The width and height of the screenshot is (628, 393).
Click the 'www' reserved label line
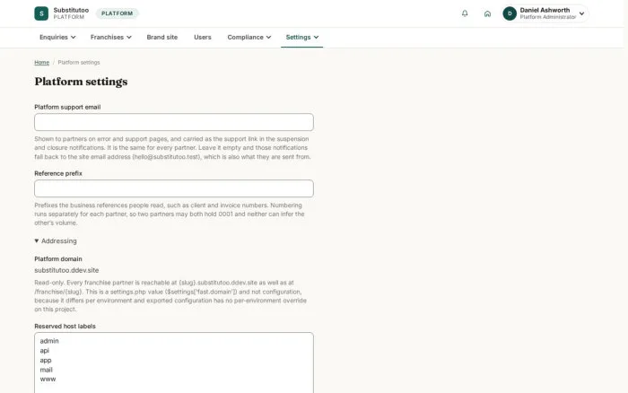(x=48, y=379)
